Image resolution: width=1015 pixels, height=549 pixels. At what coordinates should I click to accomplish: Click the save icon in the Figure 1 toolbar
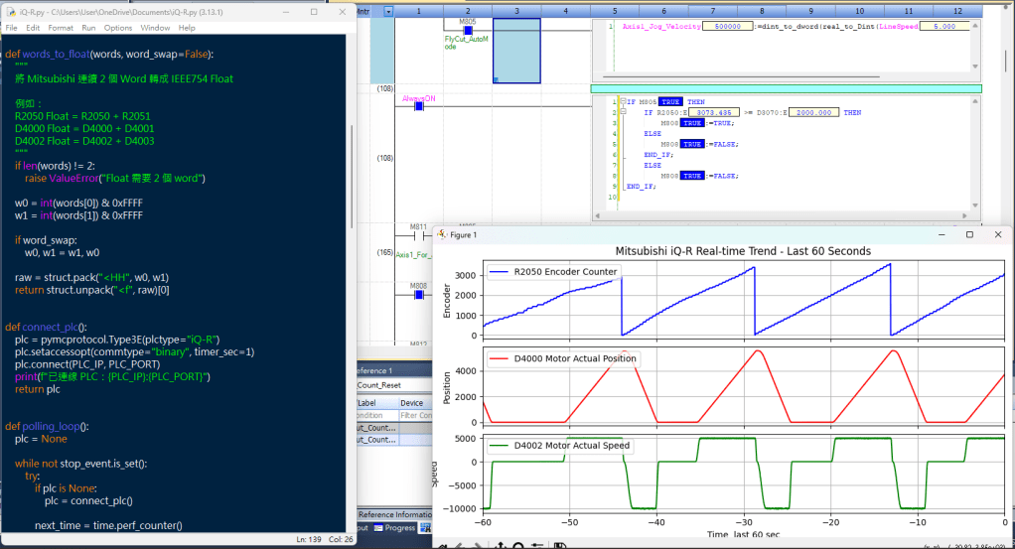pos(560,546)
